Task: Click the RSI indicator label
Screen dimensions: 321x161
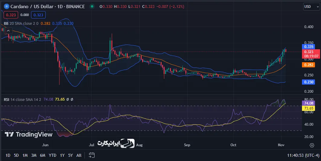Action: pos(6,99)
